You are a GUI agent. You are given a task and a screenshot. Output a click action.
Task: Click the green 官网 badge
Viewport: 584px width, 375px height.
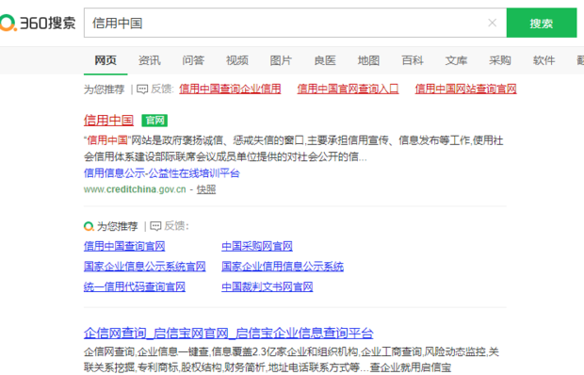pos(154,121)
